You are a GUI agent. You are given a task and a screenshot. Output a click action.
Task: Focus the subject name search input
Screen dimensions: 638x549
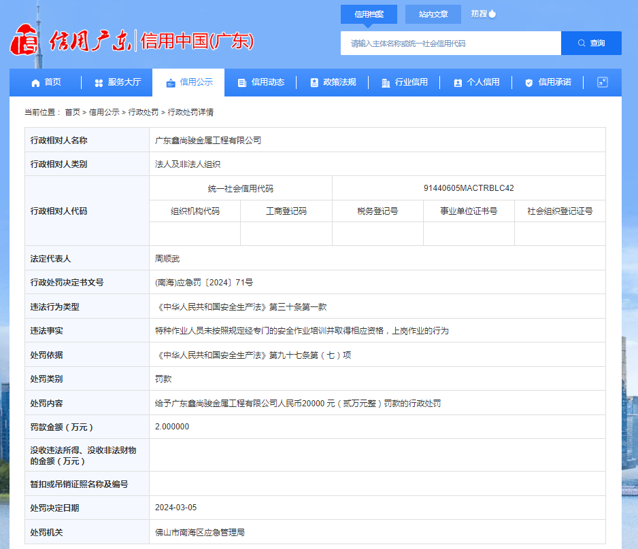(x=451, y=43)
